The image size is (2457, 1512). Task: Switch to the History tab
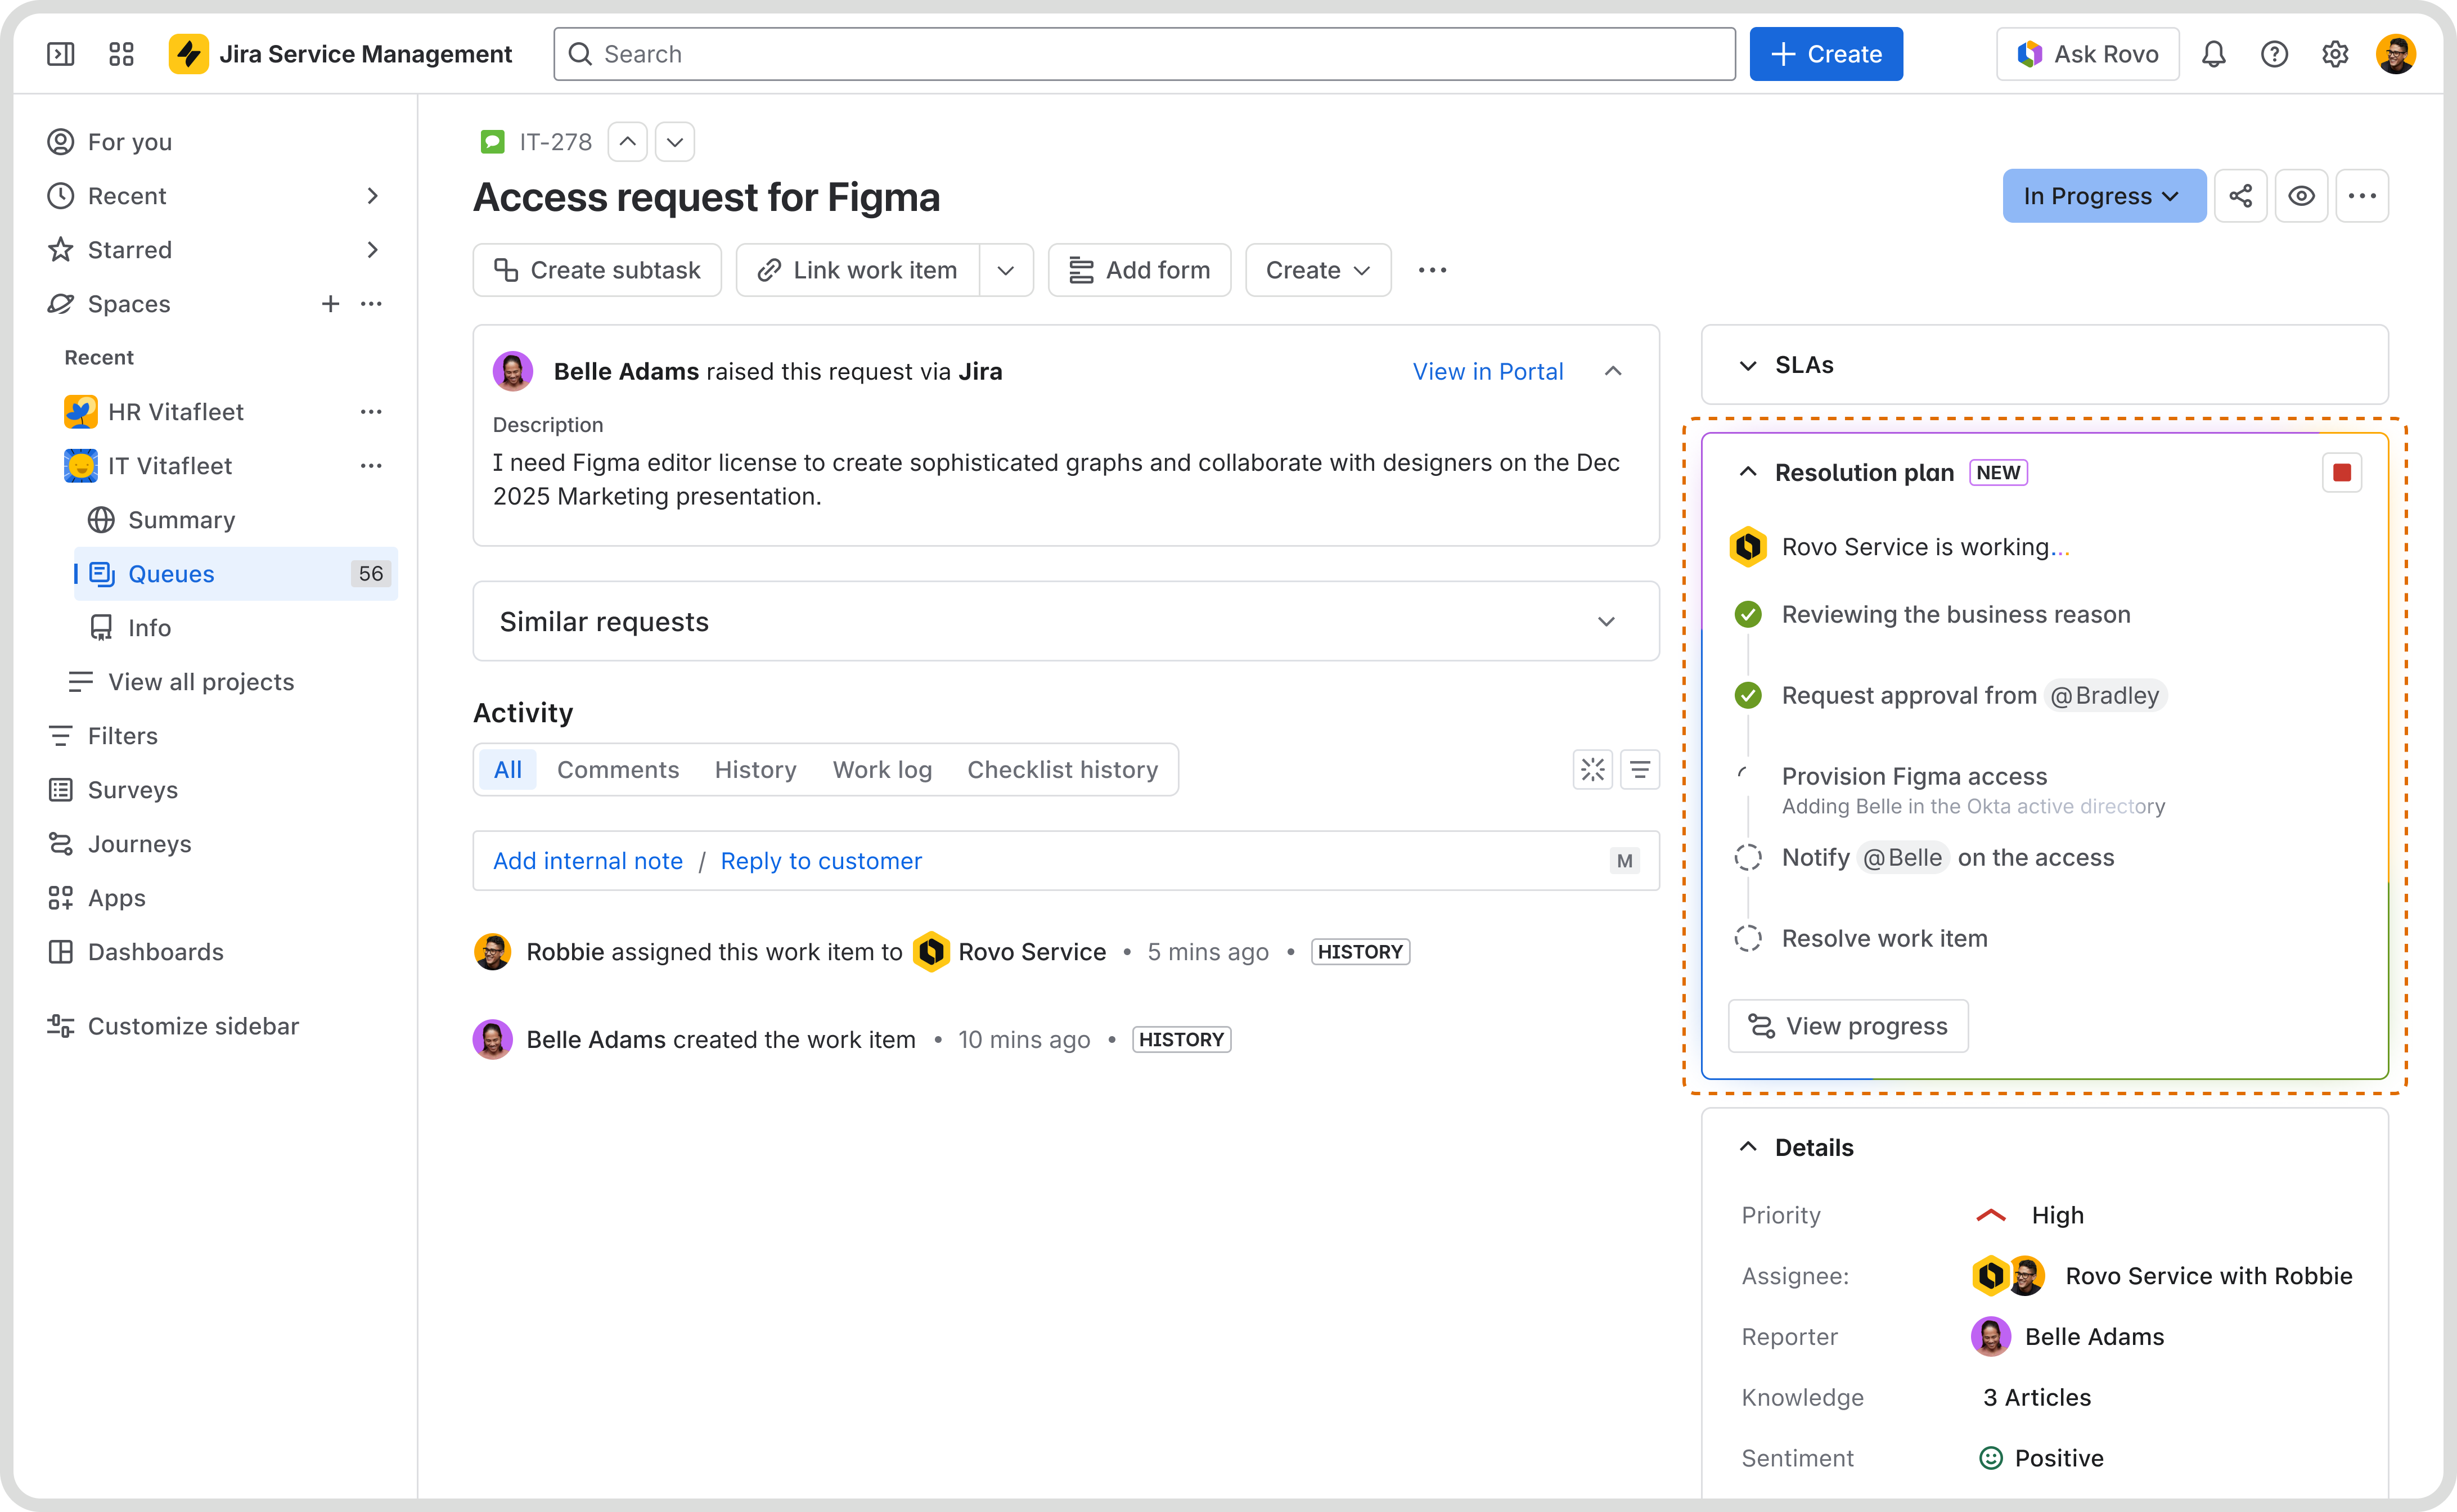pyautogui.click(x=755, y=770)
